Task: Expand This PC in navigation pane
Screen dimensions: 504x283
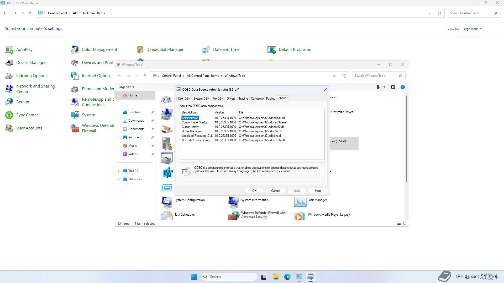Action: tap(118, 171)
